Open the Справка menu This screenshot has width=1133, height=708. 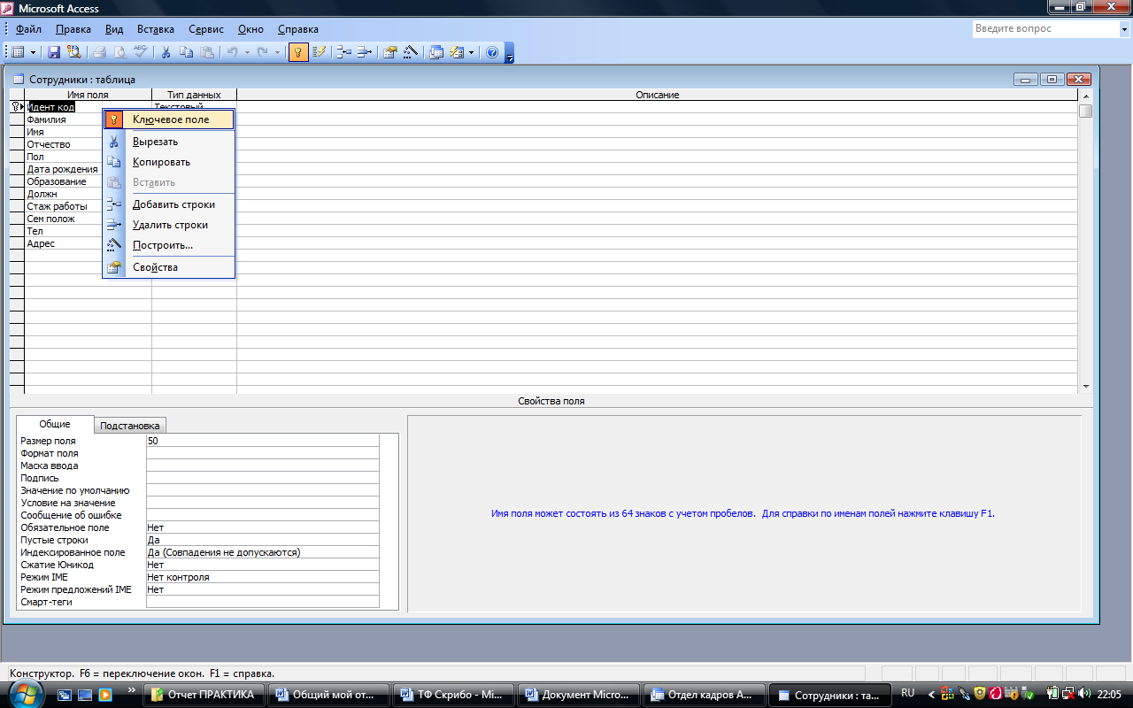click(298, 29)
